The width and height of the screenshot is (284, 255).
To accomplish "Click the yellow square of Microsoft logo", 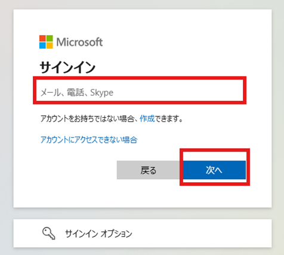I will 50,45.
